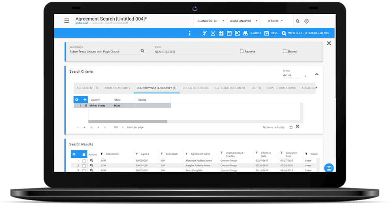The height and width of the screenshot is (204, 389).
Task: Open the DEPTH tab
Action: point(256,88)
